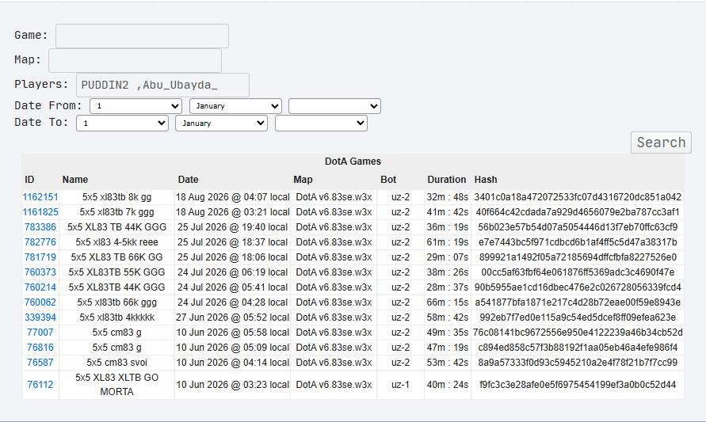Open game ID 1161825

tap(40, 212)
